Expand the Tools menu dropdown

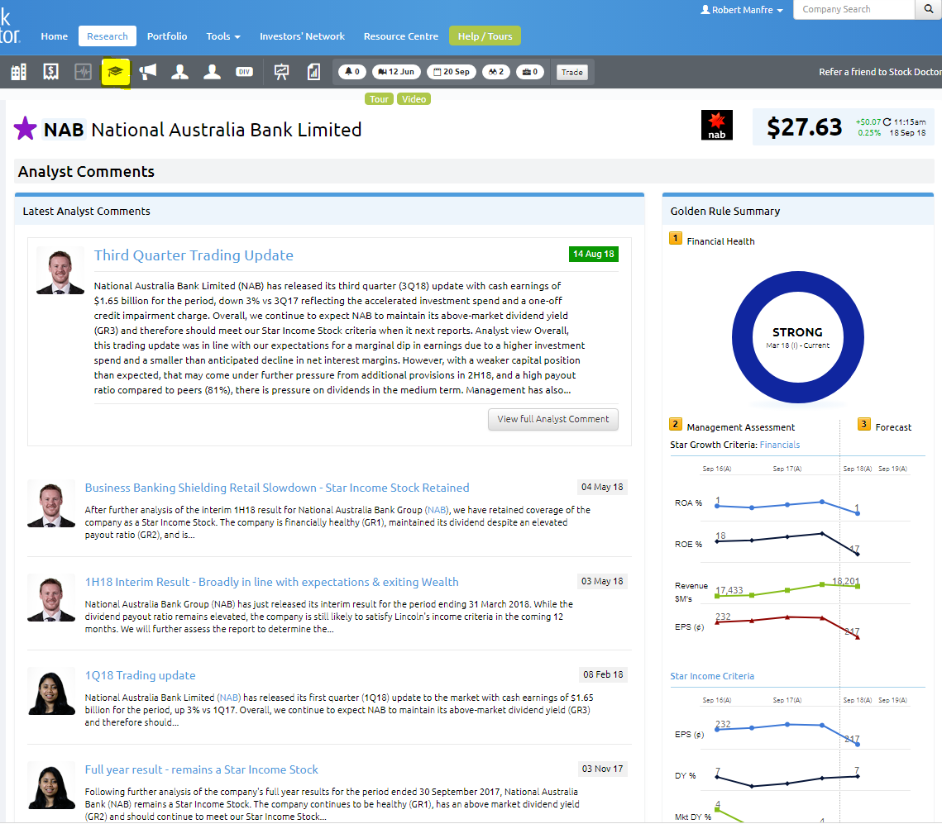point(223,36)
